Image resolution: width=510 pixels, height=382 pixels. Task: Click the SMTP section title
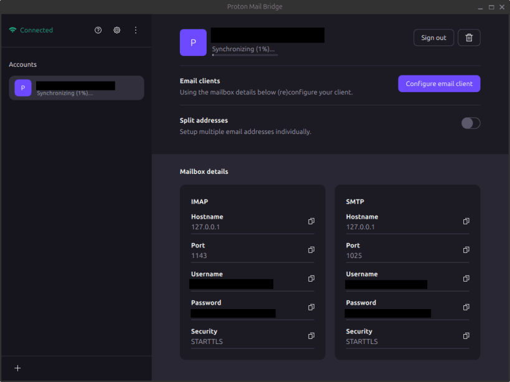click(355, 202)
